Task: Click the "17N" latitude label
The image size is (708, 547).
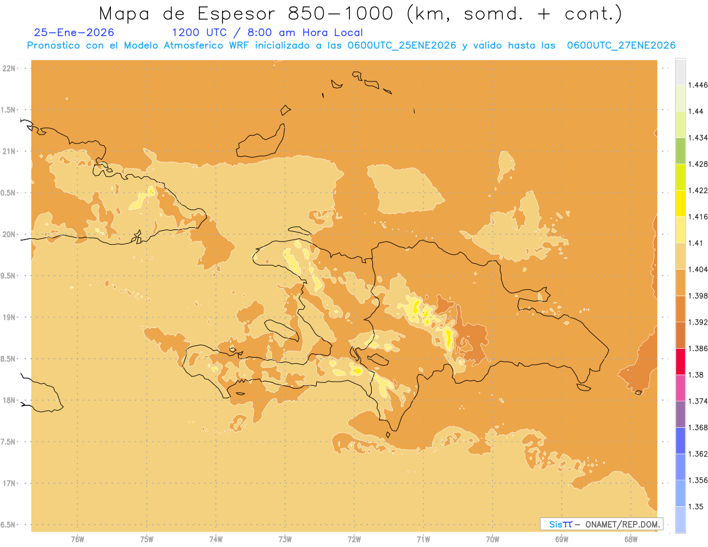Action: pyautogui.click(x=9, y=483)
